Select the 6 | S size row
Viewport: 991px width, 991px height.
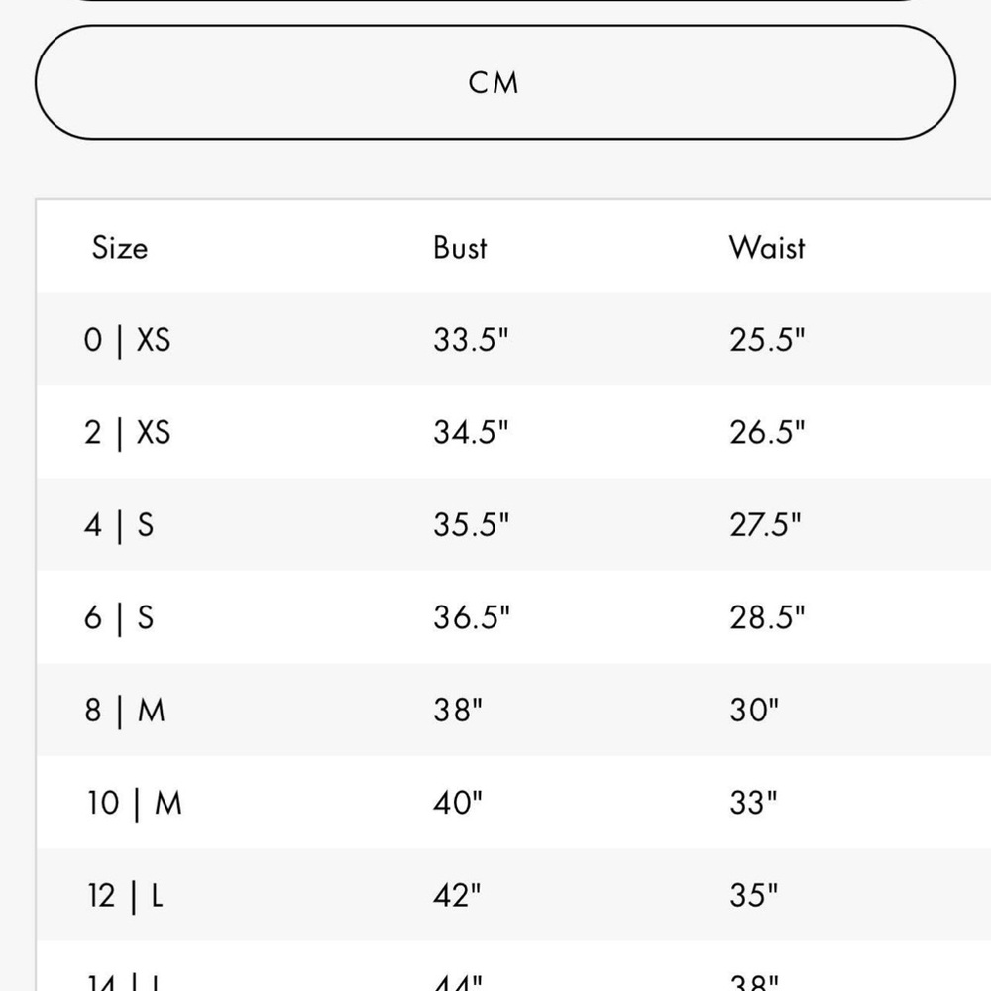point(513,617)
